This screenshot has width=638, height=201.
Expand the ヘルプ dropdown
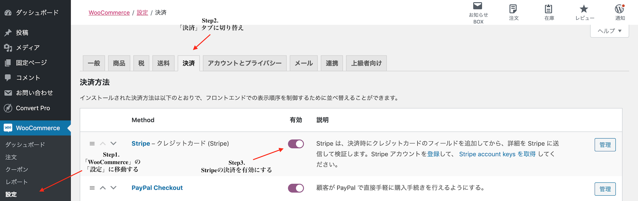pos(609,30)
